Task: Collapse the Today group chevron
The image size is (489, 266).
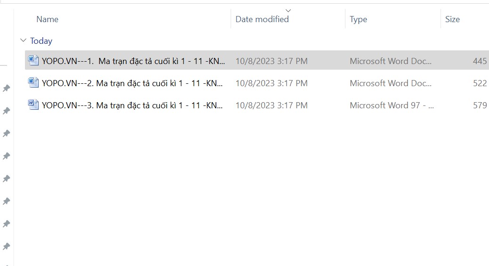Action: pos(24,41)
